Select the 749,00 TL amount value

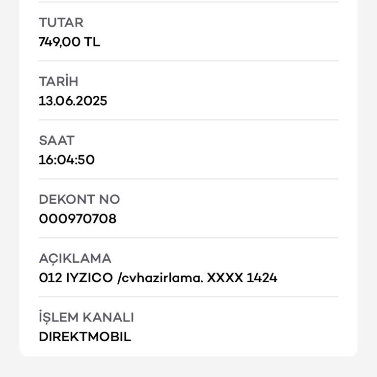(69, 42)
